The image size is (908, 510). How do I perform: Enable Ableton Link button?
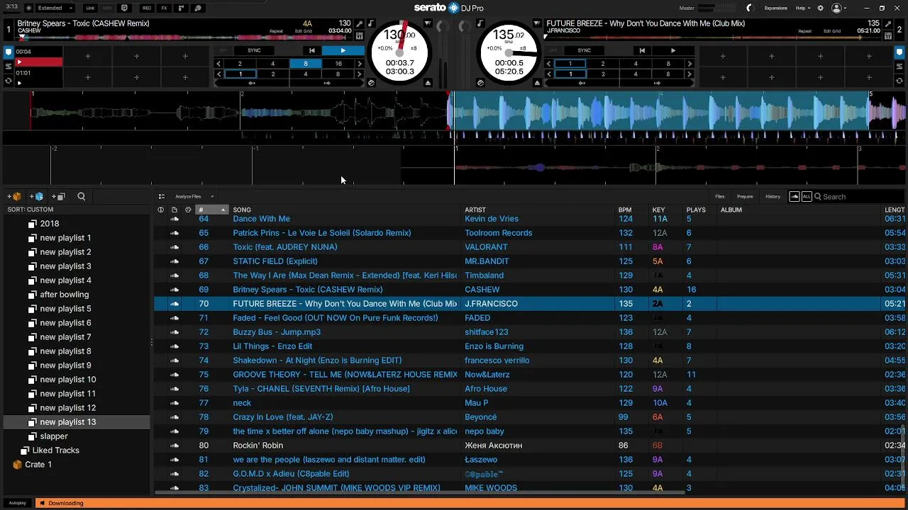(x=90, y=8)
